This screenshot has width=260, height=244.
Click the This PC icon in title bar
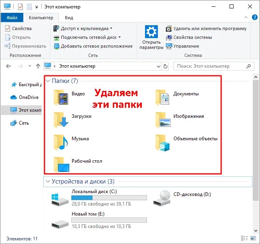[x=7, y=7]
